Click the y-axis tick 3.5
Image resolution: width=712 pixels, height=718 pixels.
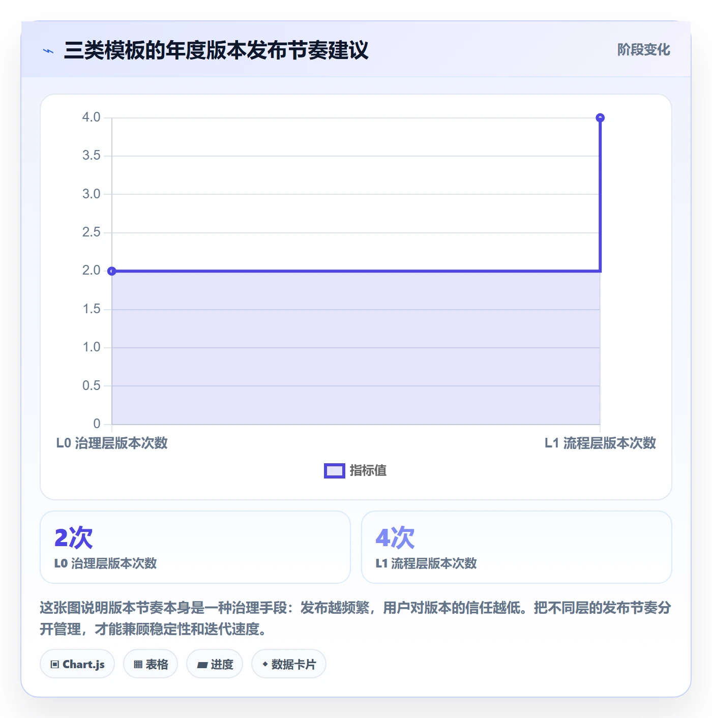pyautogui.click(x=92, y=156)
